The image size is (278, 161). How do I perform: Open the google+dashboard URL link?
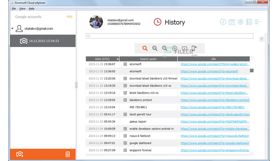pos(214,143)
